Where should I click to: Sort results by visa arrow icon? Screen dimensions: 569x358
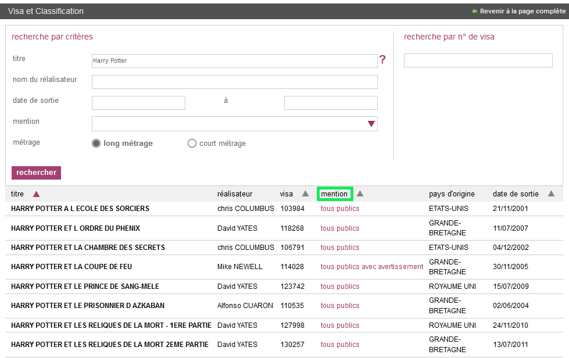click(x=305, y=194)
